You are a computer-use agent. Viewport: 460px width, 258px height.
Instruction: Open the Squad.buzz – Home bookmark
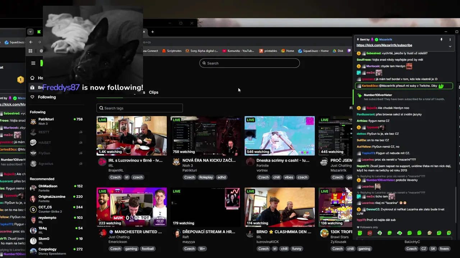(x=313, y=51)
